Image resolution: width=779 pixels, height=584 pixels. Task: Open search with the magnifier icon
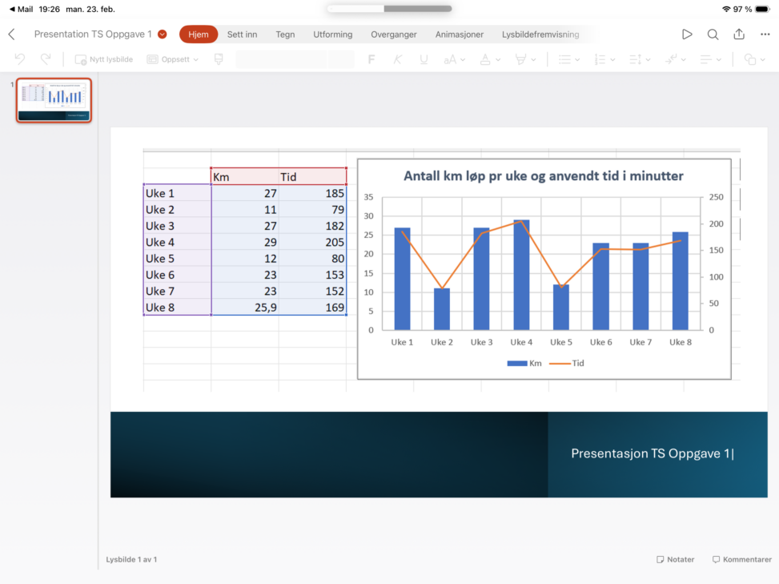coord(713,34)
